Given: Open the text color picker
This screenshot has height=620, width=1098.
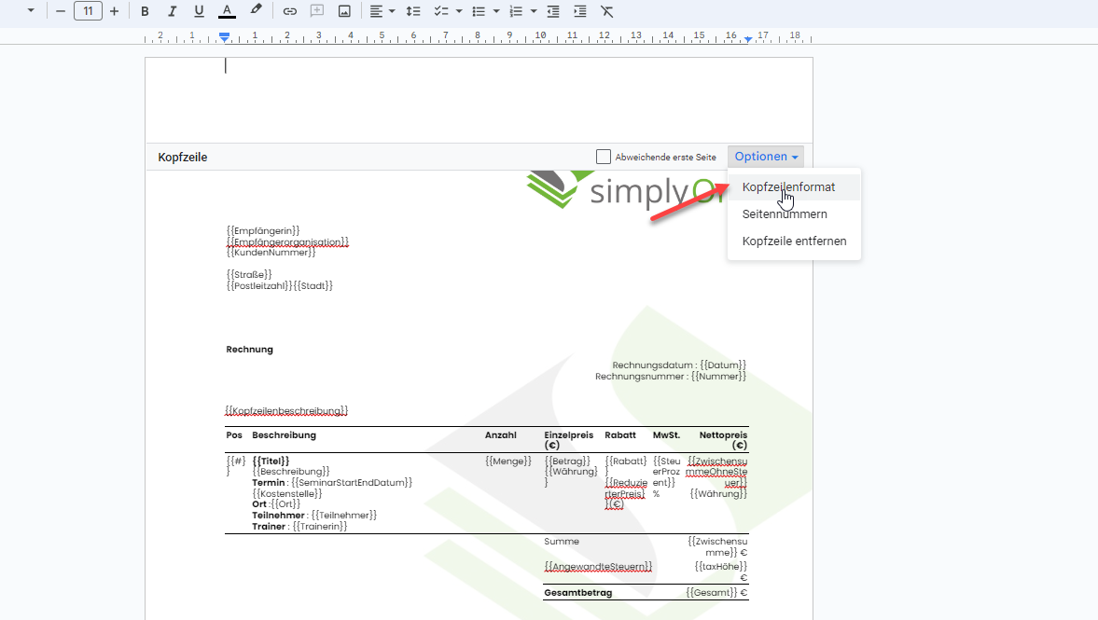Looking at the screenshot, I should (x=227, y=11).
